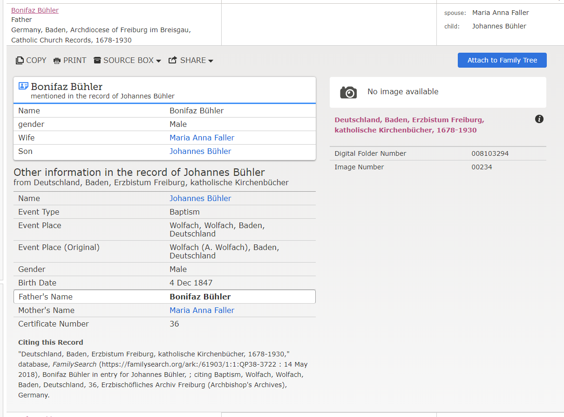Select the Name value Bonifaz Bühler in the card
Screen dimensions: 564x417
tap(197, 111)
